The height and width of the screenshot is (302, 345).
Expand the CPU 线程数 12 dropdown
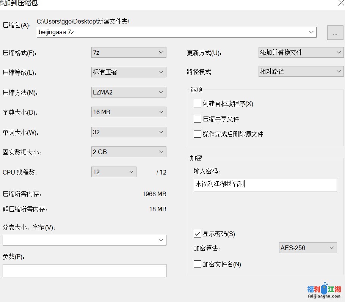point(114,172)
